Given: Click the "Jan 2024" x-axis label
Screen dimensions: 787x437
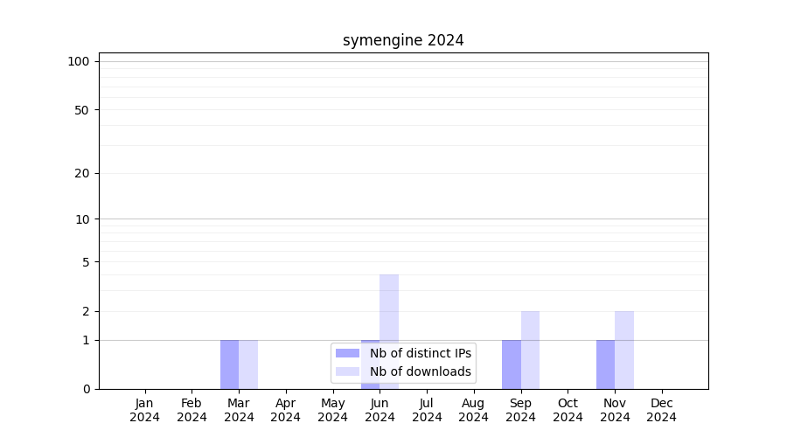Looking at the screenshot, I should 145,410.
